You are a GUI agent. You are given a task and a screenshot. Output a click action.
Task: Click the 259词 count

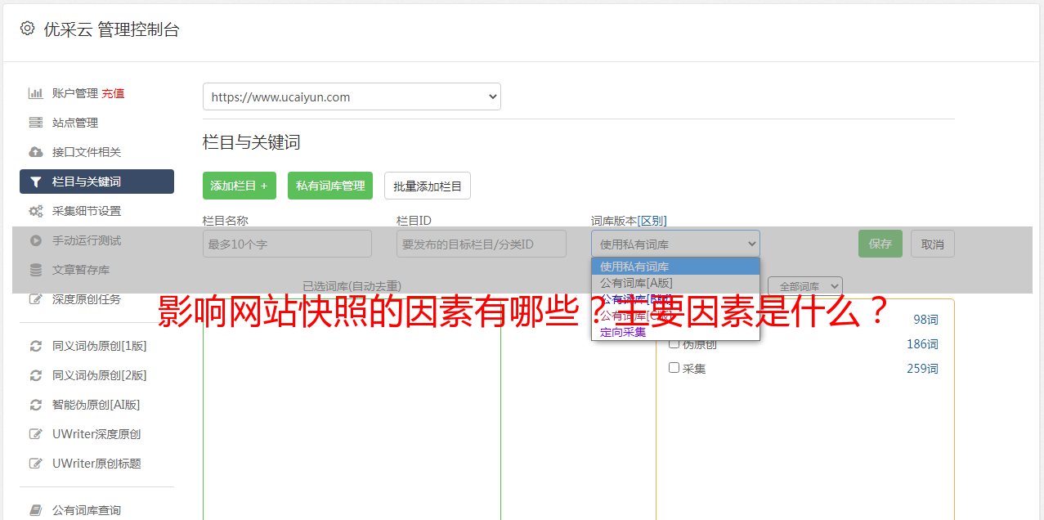[922, 369]
